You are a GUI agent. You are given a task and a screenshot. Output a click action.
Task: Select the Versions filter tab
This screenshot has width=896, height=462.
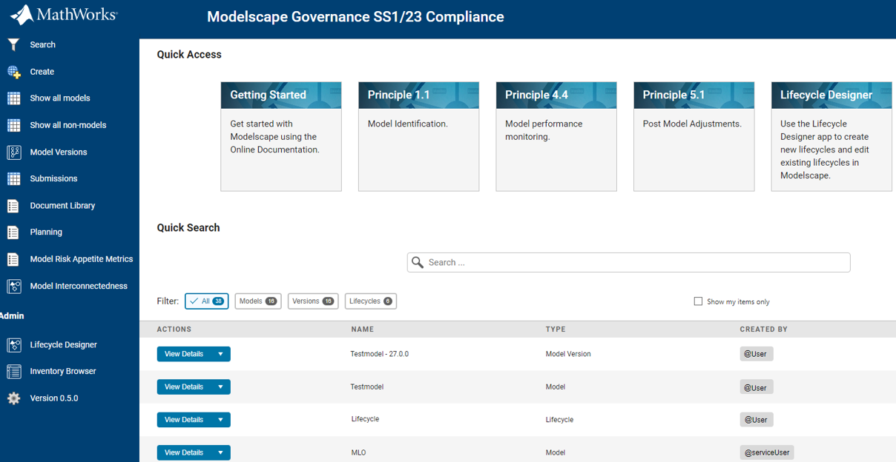pos(312,301)
